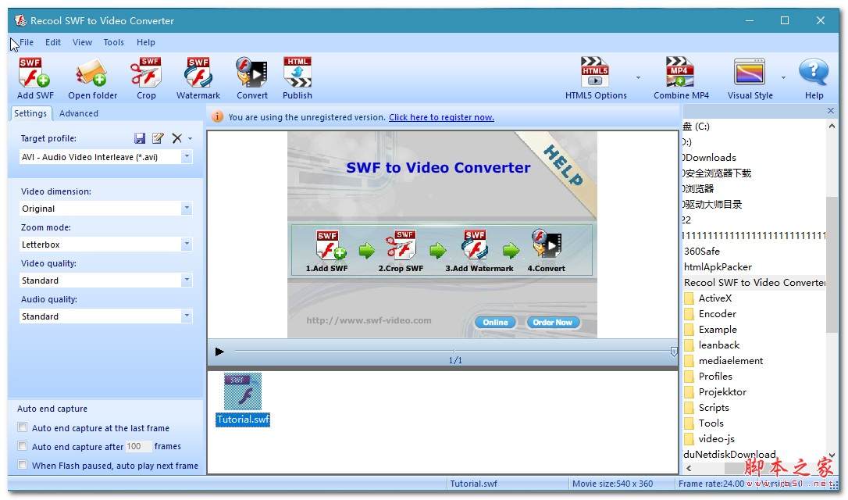Open folder using the toolbar icon

pyautogui.click(x=91, y=73)
